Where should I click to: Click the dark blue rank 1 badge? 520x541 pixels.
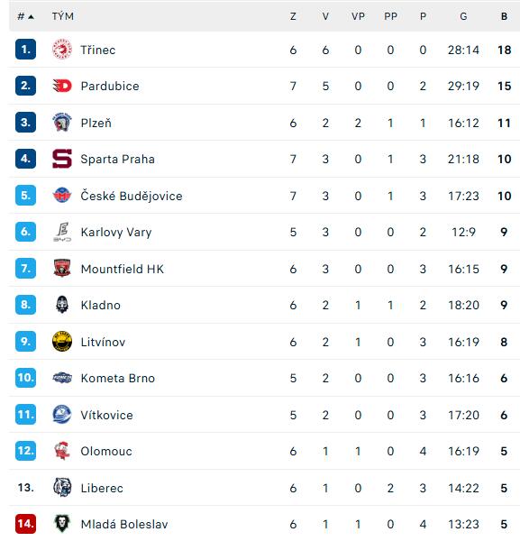coord(25,50)
